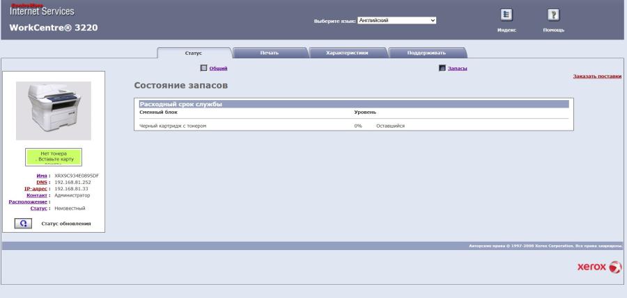Click the IP address 192.168.81.33

coord(71,189)
